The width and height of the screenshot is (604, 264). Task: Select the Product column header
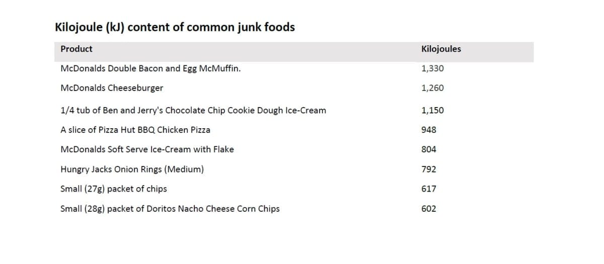point(77,49)
